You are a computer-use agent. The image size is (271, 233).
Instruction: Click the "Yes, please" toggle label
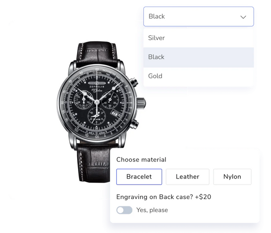[152, 210]
